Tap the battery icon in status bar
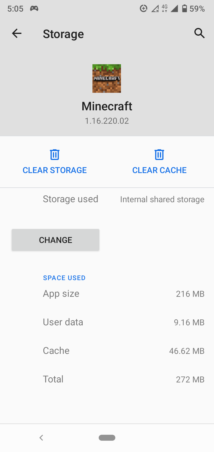This screenshot has height=452, width=214. coord(184,9)
